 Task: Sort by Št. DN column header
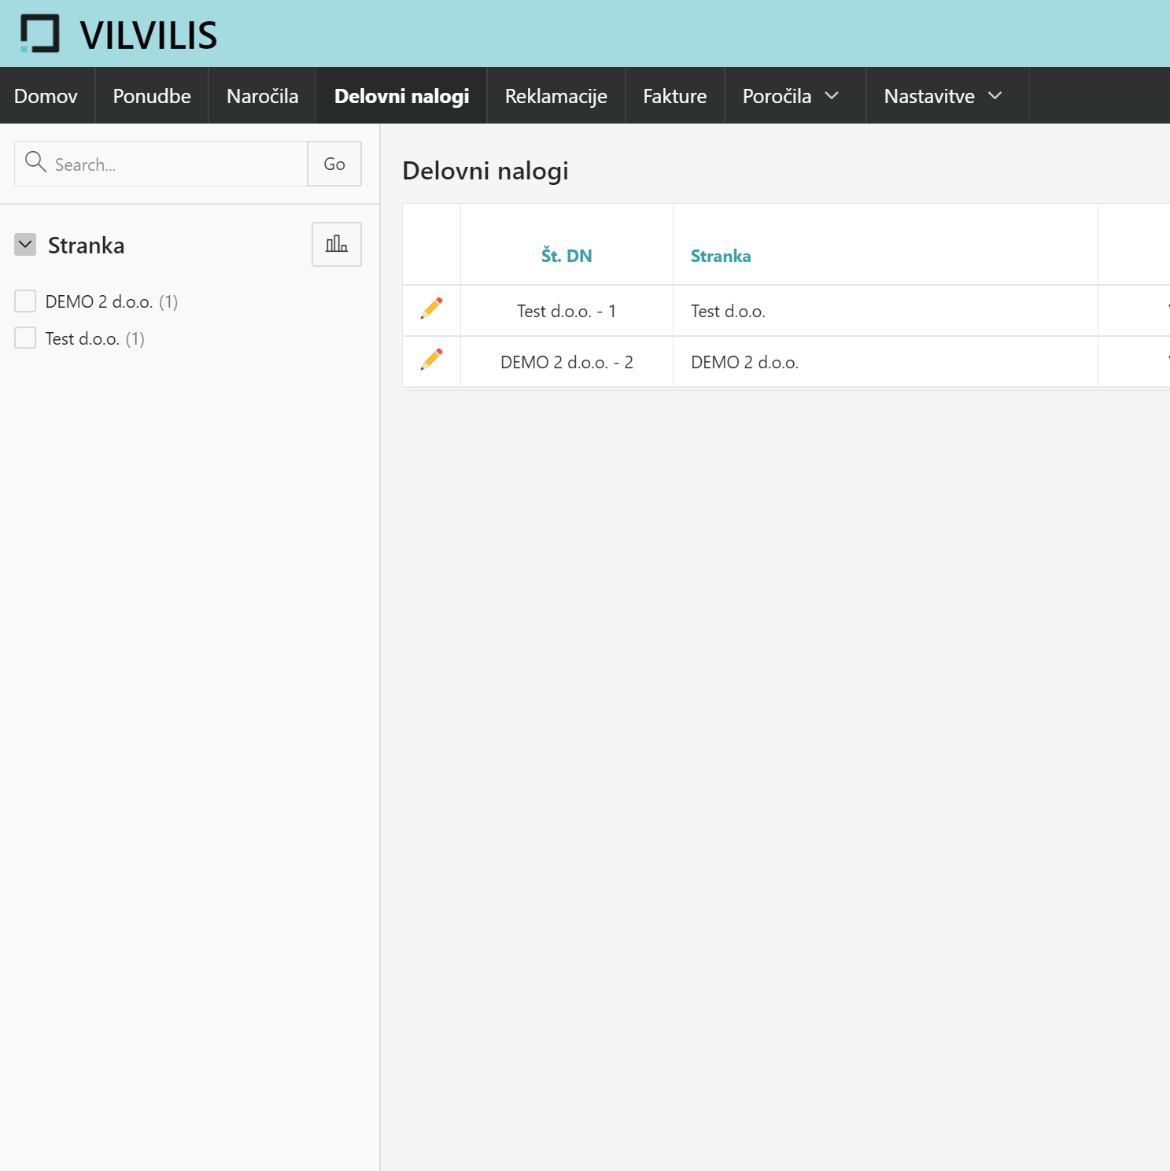tap(567, 256)
